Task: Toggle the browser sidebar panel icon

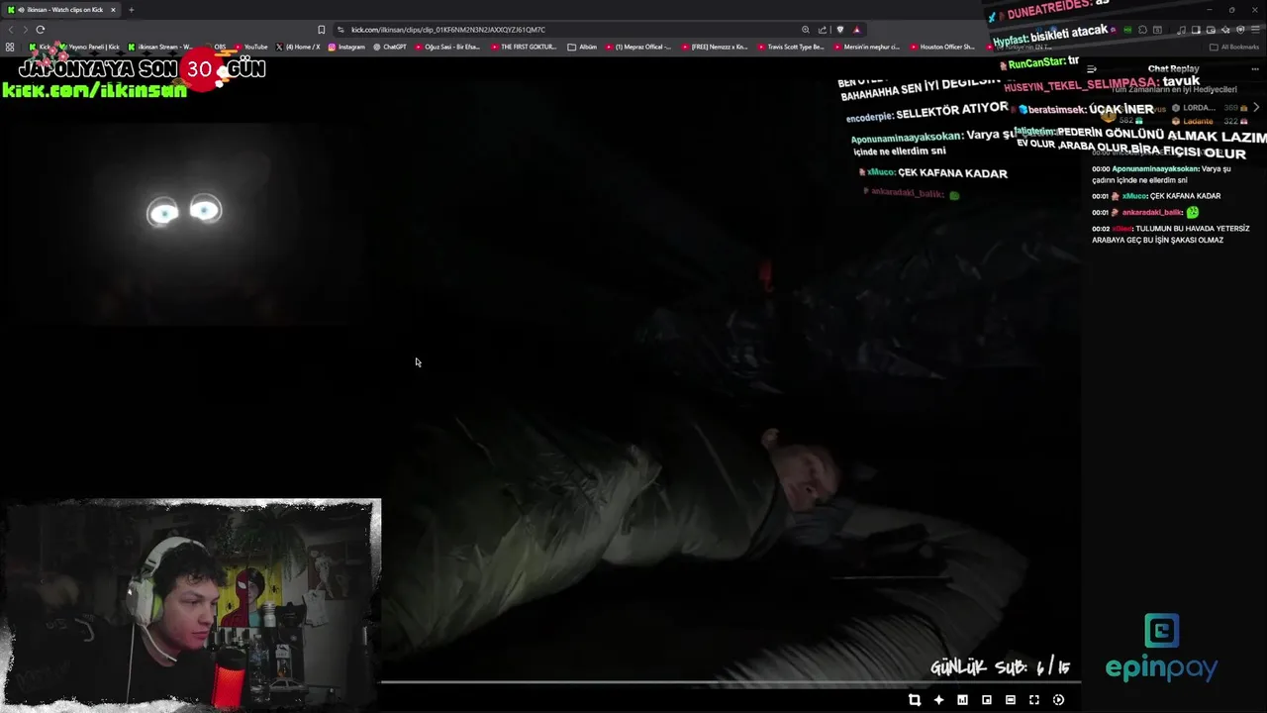Action: pyautogui.click(x=1196, y=30)
